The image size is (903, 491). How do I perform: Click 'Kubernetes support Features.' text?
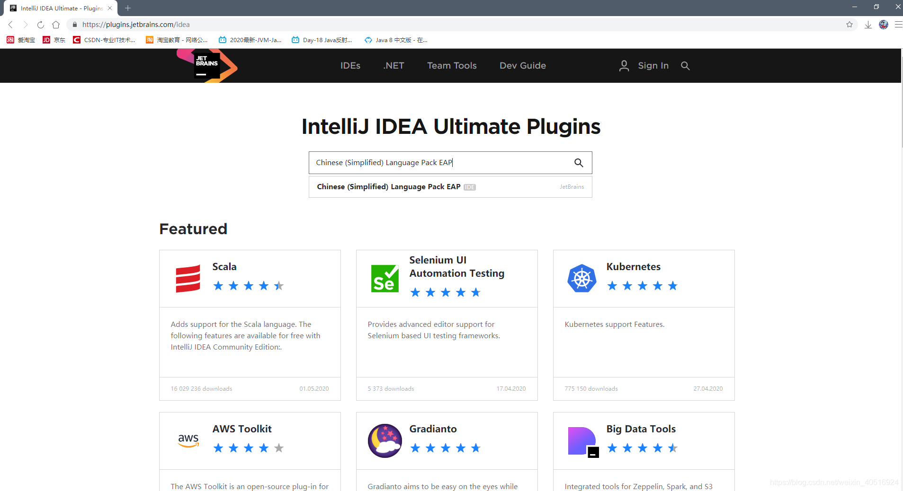(x=614, y=324)
